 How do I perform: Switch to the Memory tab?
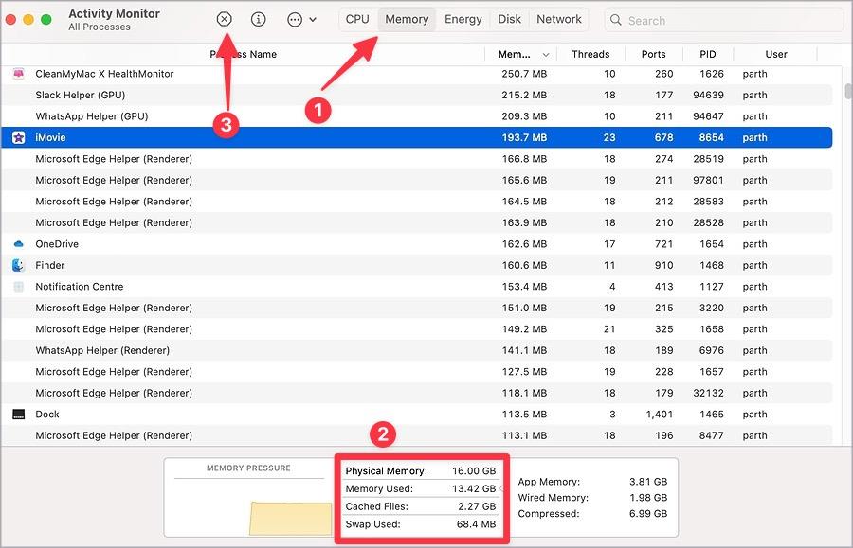pos(407,20)
